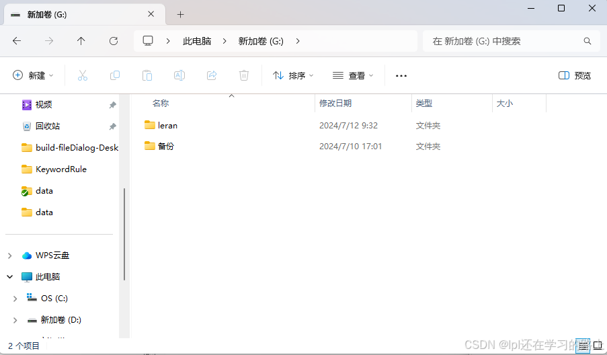Screen dimensions: 607x355
Task: Open data folder with green checkmark
Action: 37,191
